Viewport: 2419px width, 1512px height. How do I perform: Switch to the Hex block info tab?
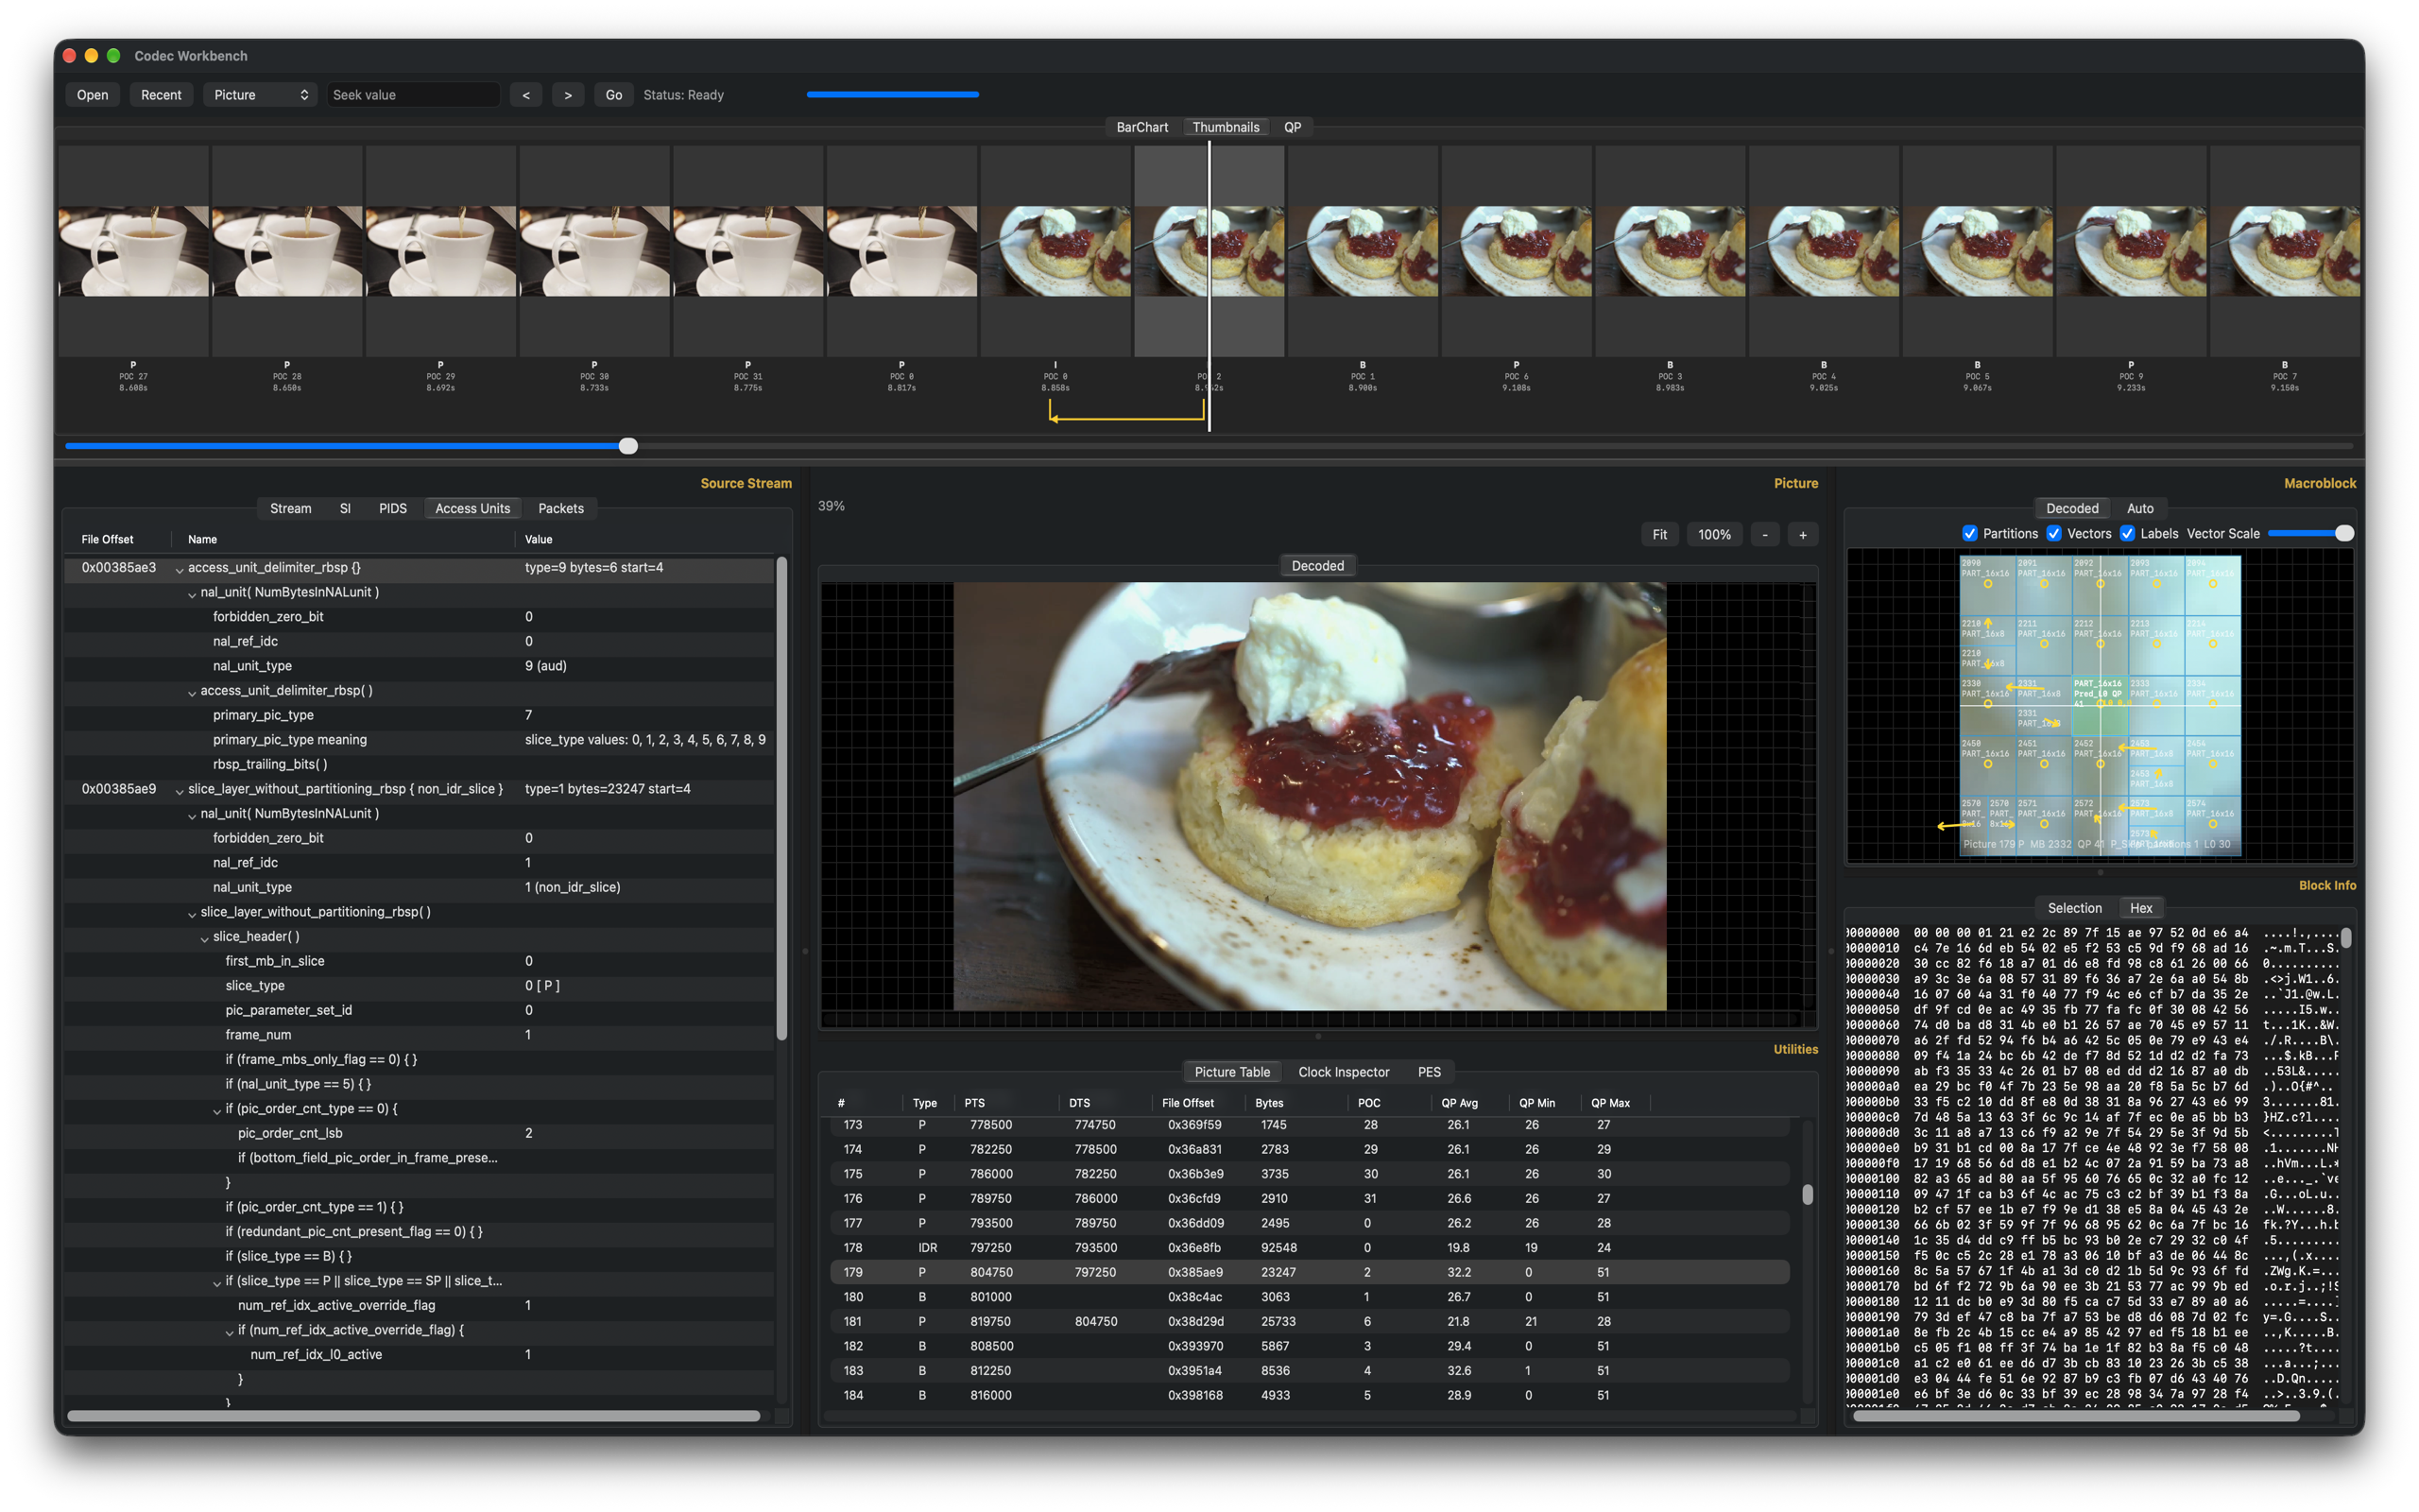pyautogui.click(x=2140, y=908)
